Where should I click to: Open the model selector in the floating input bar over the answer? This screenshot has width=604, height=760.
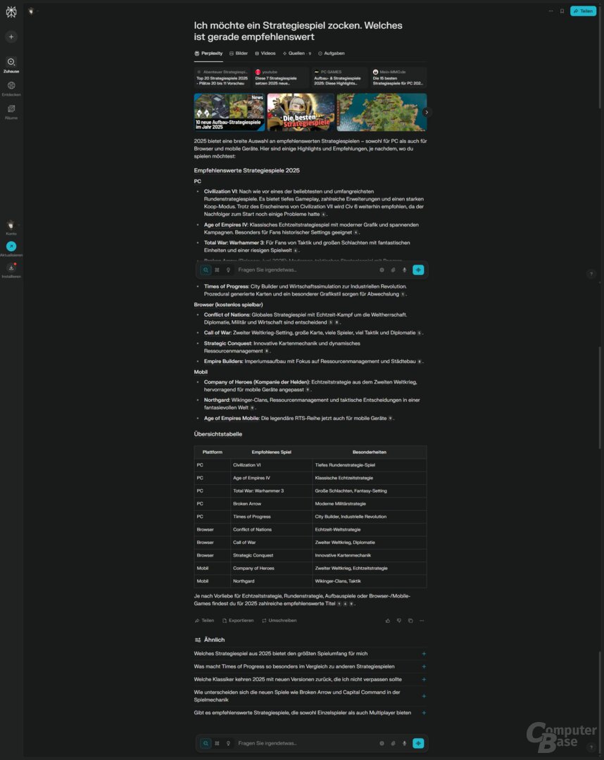click(x=382, y=270)
